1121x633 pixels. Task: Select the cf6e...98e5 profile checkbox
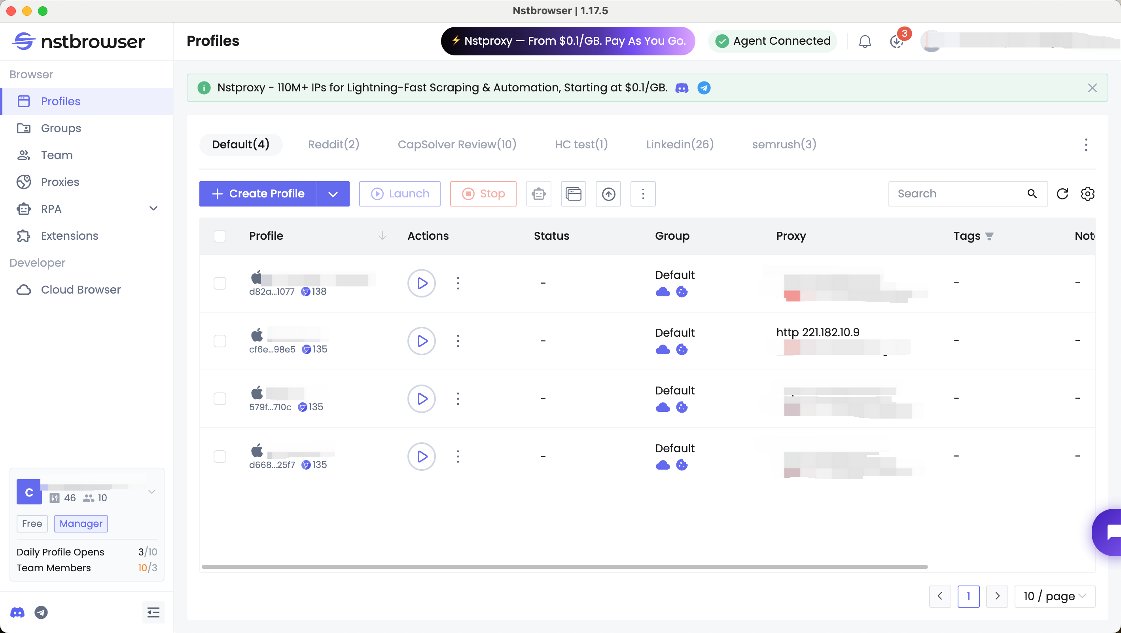[220, 341]
